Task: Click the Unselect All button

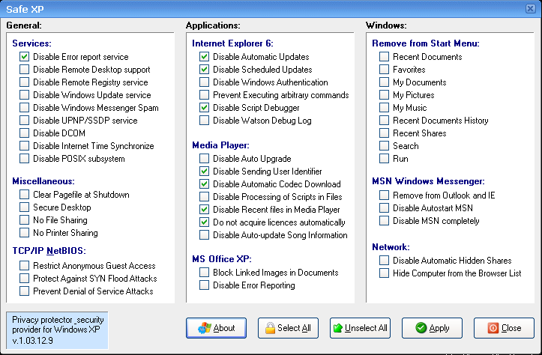Action: click(360, 328)
